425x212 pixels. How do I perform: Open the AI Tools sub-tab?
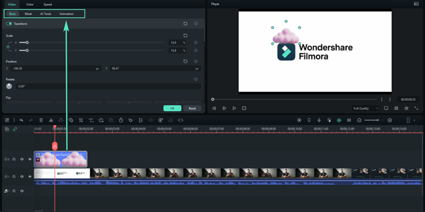(46, 14)
